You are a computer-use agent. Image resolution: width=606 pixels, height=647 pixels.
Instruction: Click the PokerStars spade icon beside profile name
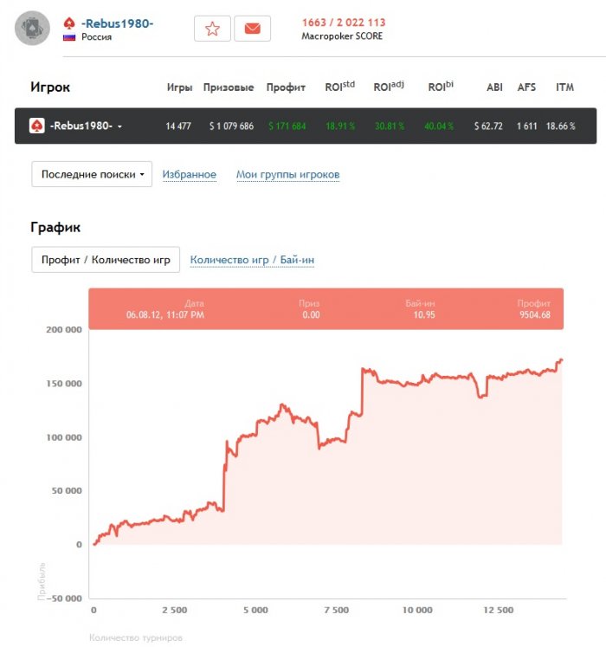click(x=69, y=23)
